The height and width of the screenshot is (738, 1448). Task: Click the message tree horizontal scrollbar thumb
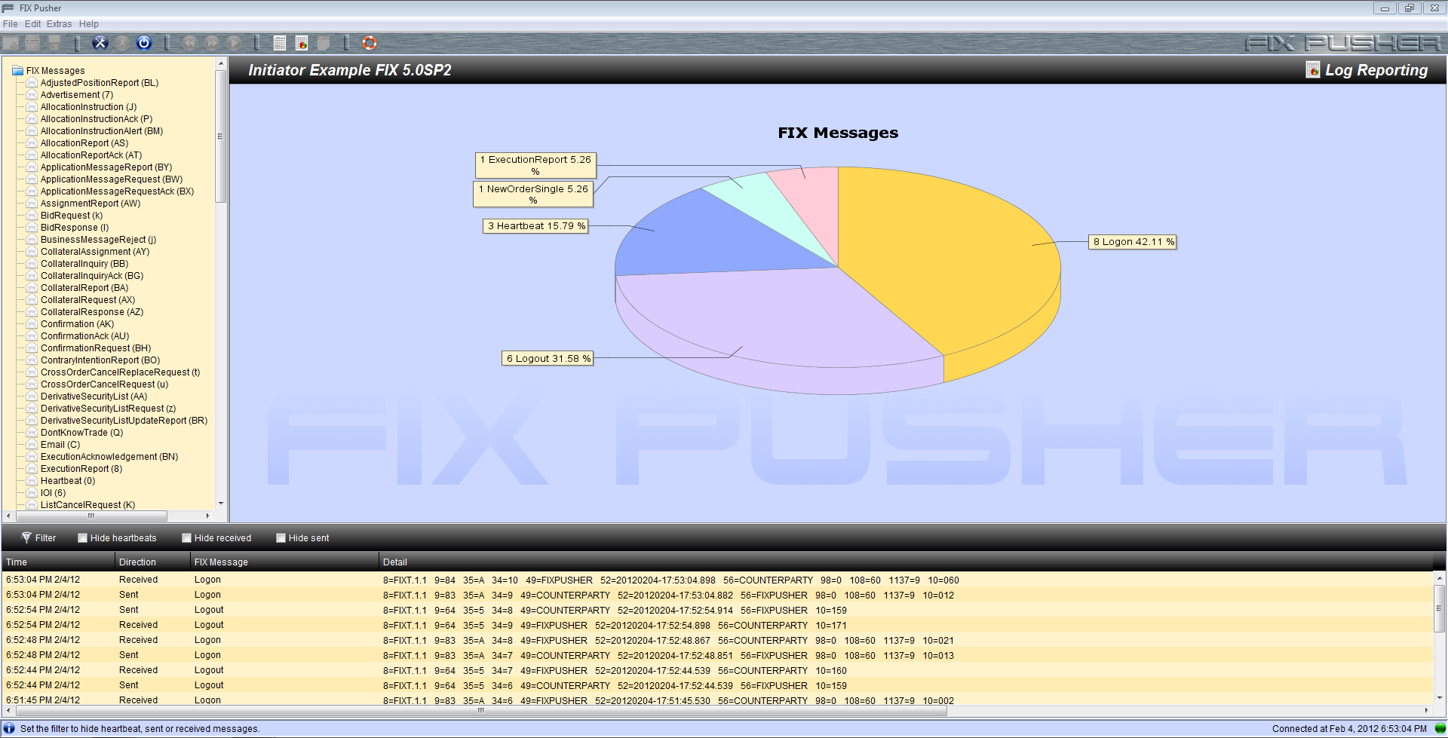pyautogui.click(x=91, y=516)
